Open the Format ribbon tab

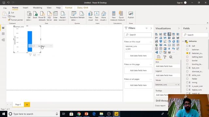69,8
